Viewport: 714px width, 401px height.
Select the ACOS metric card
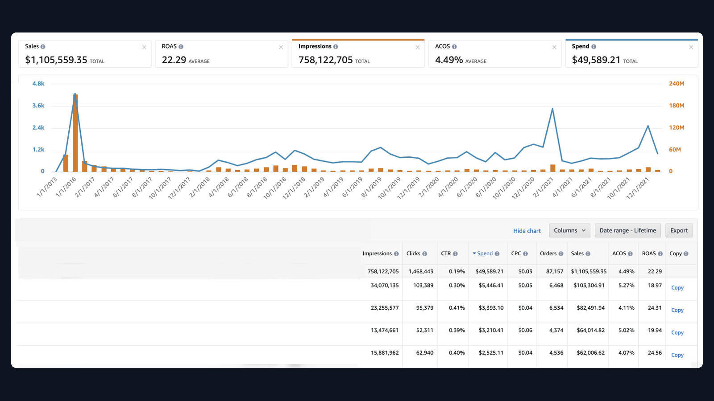click(x=495, y=53)
